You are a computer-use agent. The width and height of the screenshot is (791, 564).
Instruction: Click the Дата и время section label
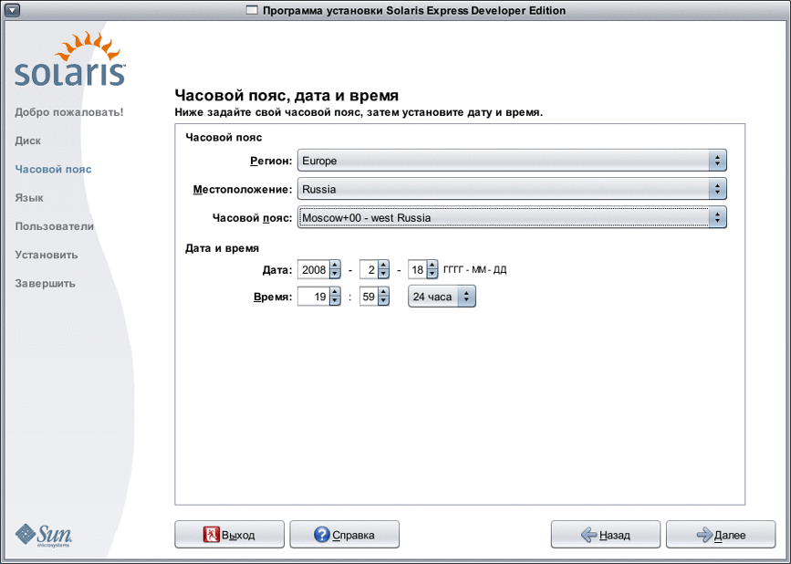pos(222,248)
